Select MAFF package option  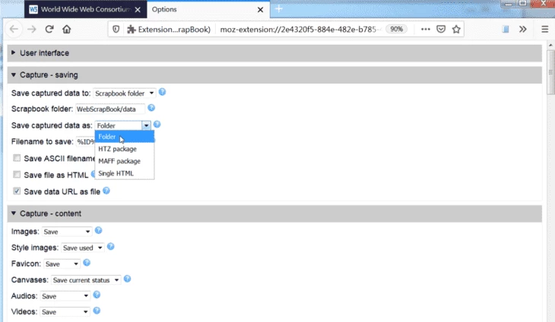[x=124, y=161]
